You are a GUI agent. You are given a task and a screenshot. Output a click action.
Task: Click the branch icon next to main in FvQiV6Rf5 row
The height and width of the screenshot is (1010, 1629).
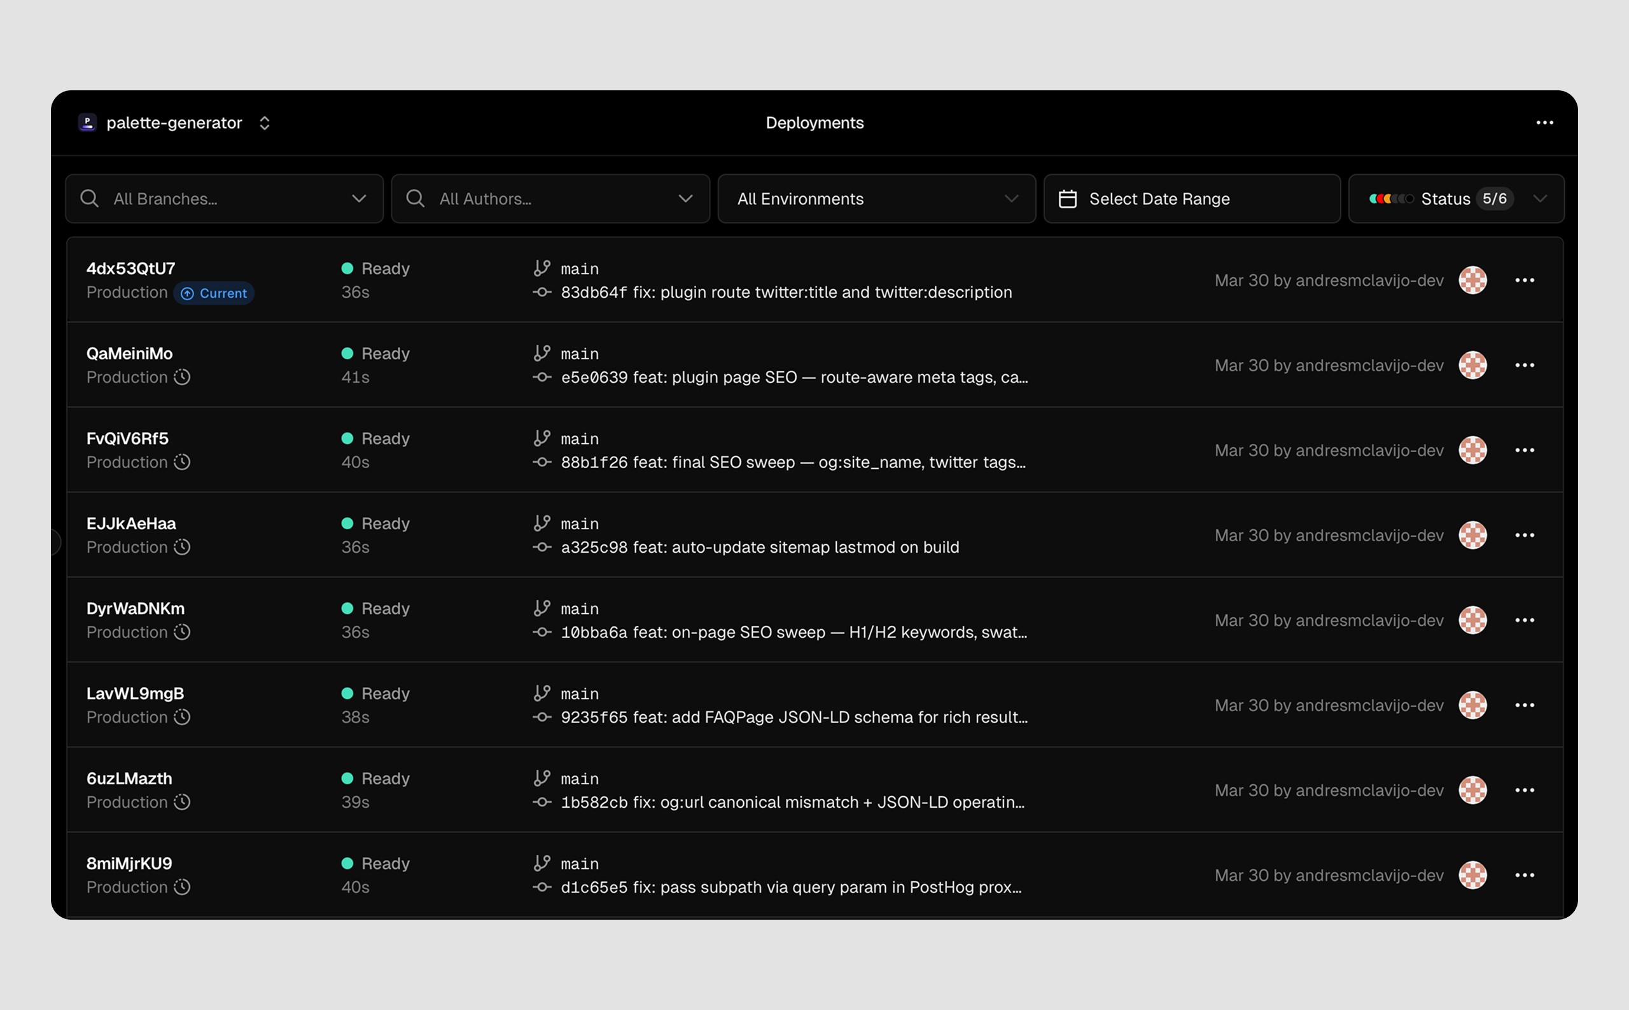point(542,438)
